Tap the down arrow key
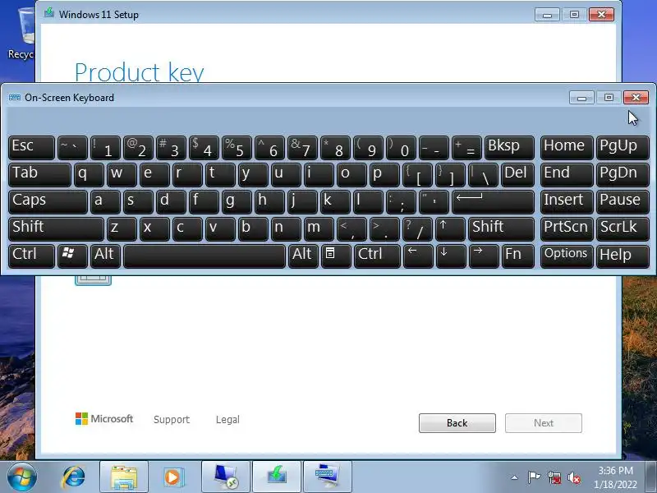 pos(450,256)
